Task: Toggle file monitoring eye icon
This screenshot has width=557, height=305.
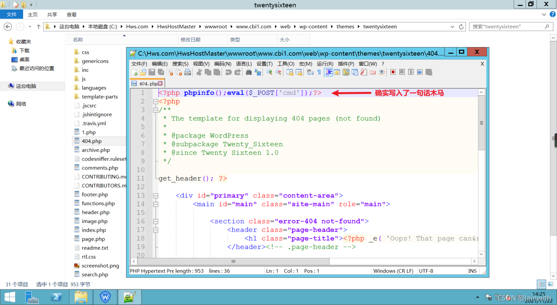Action: point(382,72)
